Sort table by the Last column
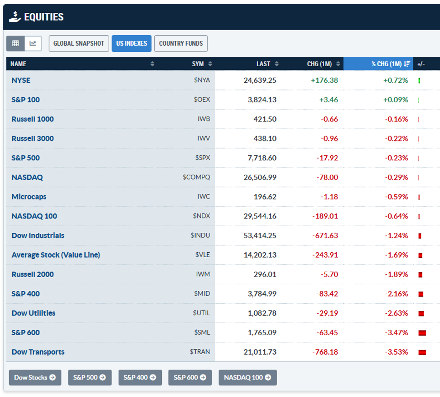This screenshot has height=397, width=440. tap(249, 64)
